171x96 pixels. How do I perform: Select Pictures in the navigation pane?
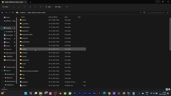(x=8, y=39)
